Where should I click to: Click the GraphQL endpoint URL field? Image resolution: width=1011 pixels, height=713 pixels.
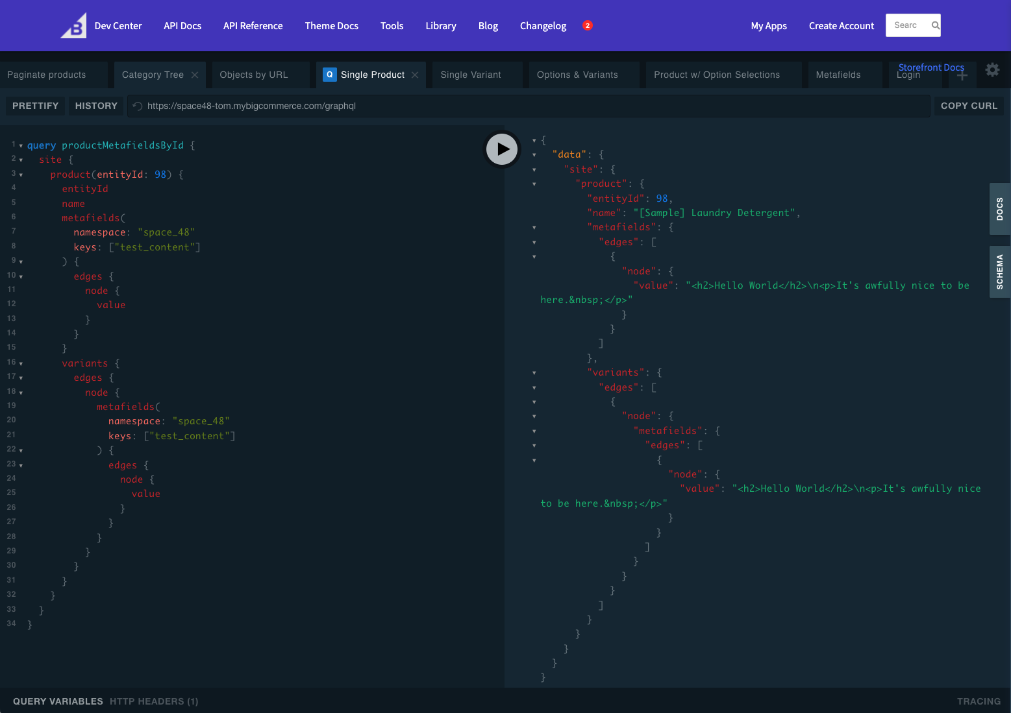point(529,106)
